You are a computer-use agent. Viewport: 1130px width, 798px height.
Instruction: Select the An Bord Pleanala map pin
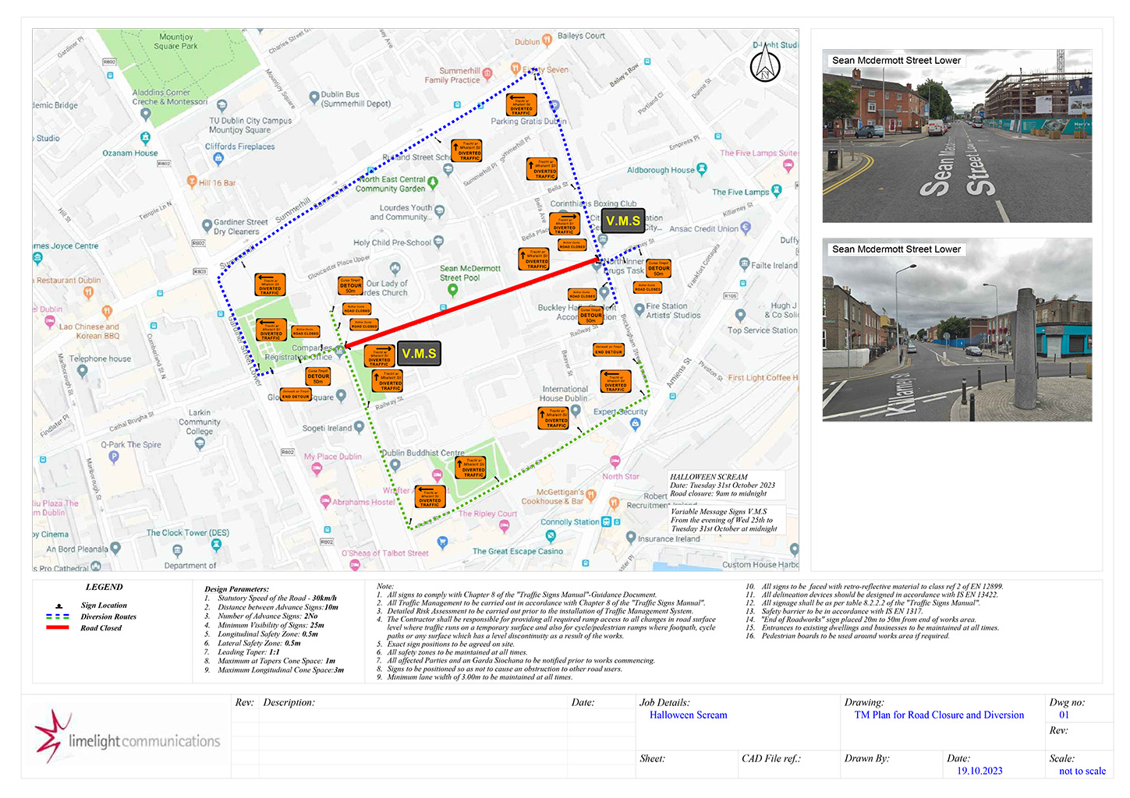(x=115, y=548)
